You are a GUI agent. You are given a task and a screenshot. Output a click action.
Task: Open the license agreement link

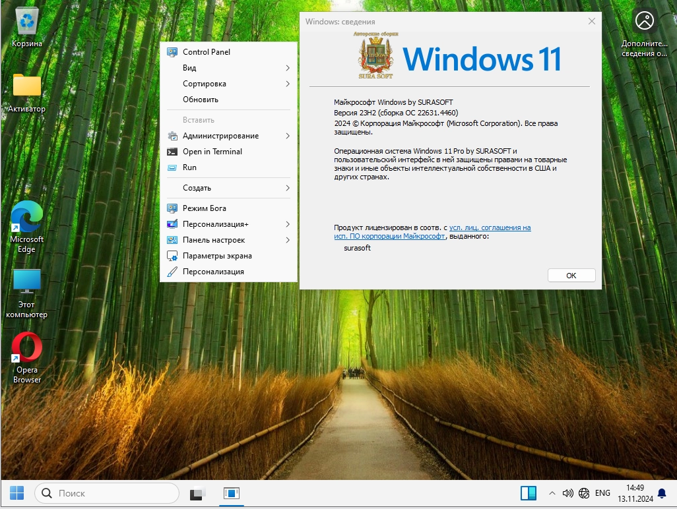pos(490,227)
